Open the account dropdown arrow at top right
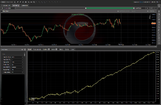Screen dimensions: 161x105 159,2
